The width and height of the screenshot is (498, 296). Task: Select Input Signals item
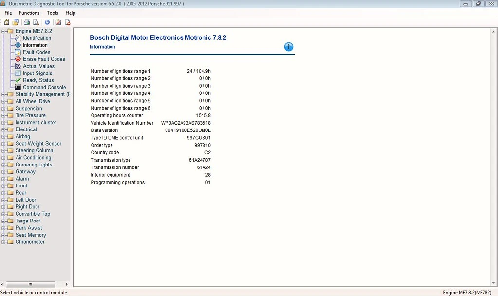point(37,73)
